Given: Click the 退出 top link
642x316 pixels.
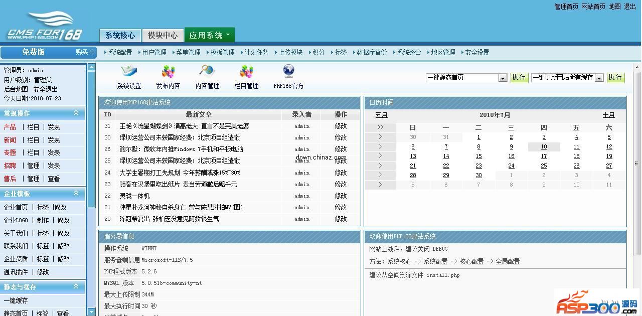Looking at the screenshot, I should coord(629,7).
